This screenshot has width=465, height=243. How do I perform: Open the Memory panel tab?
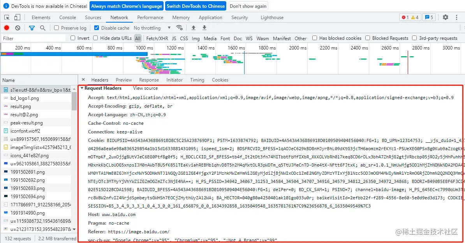point(181,18)
